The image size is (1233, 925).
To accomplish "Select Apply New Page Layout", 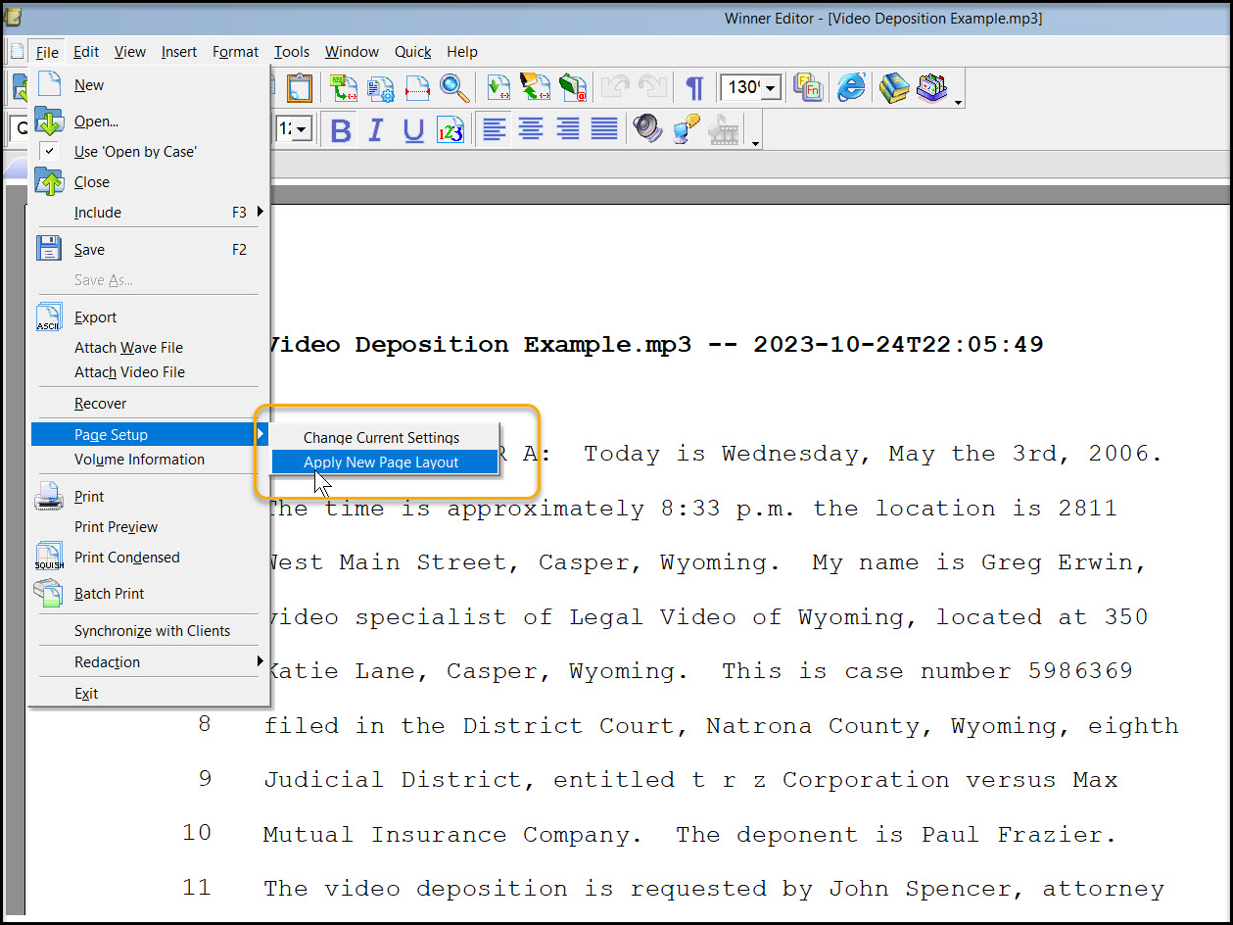I will click(x=384, y=462).
